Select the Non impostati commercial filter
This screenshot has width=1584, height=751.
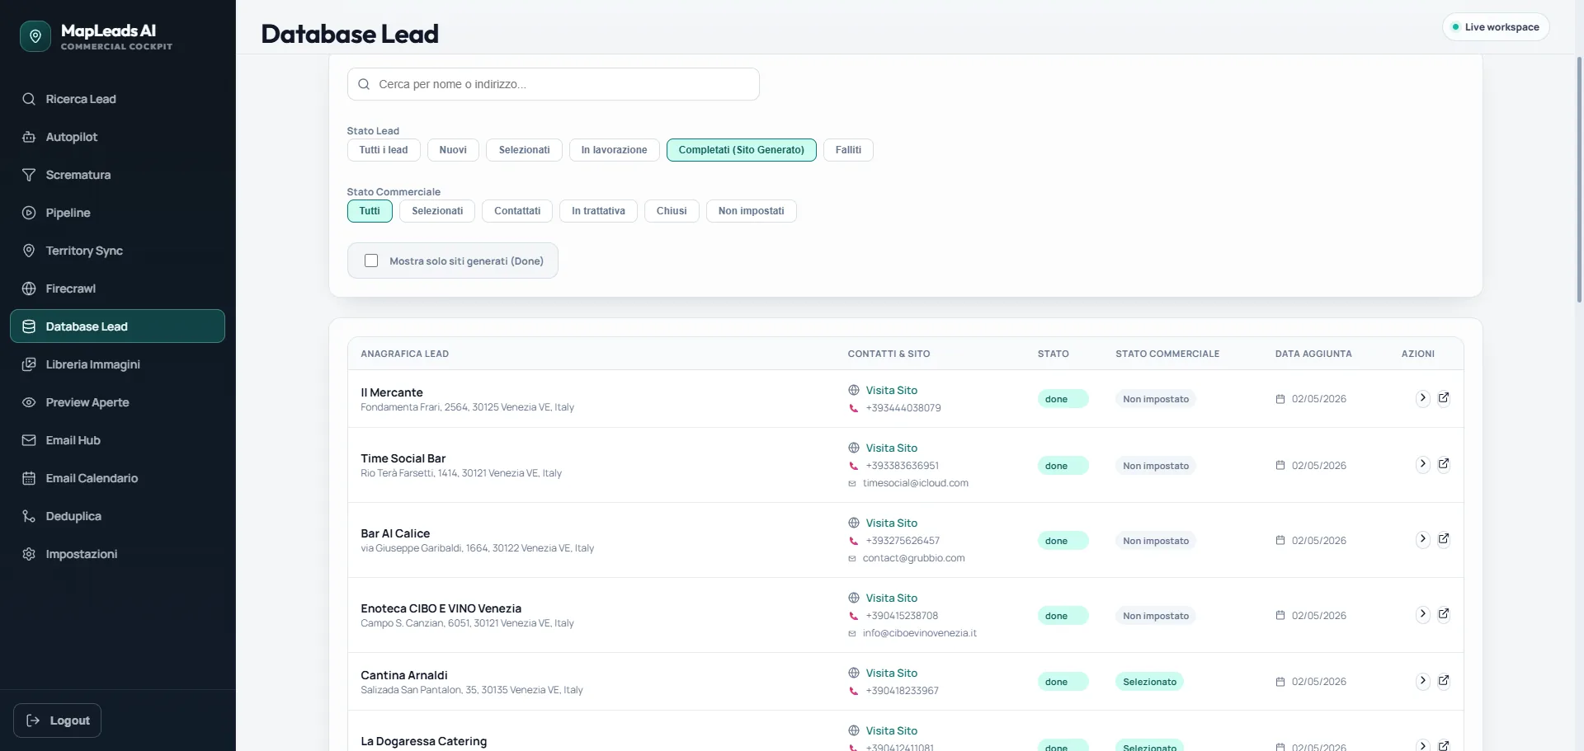click(751, 211)
